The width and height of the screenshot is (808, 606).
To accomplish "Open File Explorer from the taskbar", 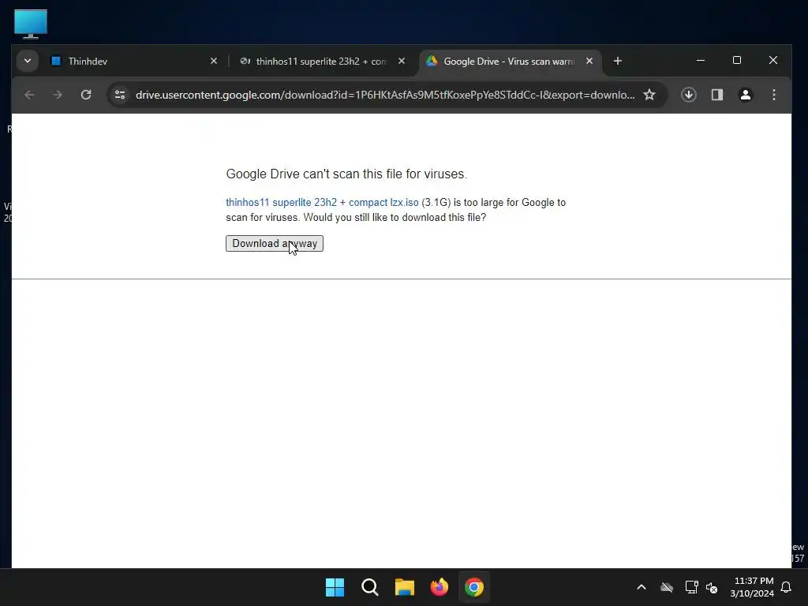I will (405, 587).
